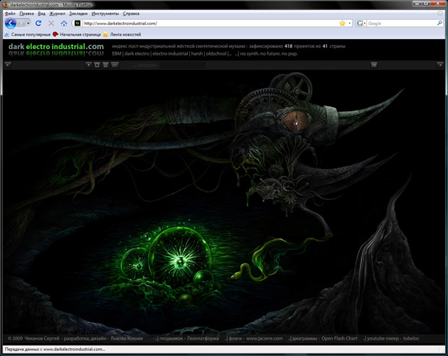Open the www.jacorre.com flags link
The height and width of the screenshot is (356, 448).
click(265, 338)
